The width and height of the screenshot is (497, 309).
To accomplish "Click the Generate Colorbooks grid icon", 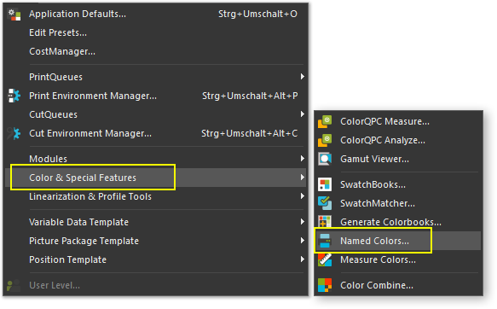I will [x=325, y=221].
